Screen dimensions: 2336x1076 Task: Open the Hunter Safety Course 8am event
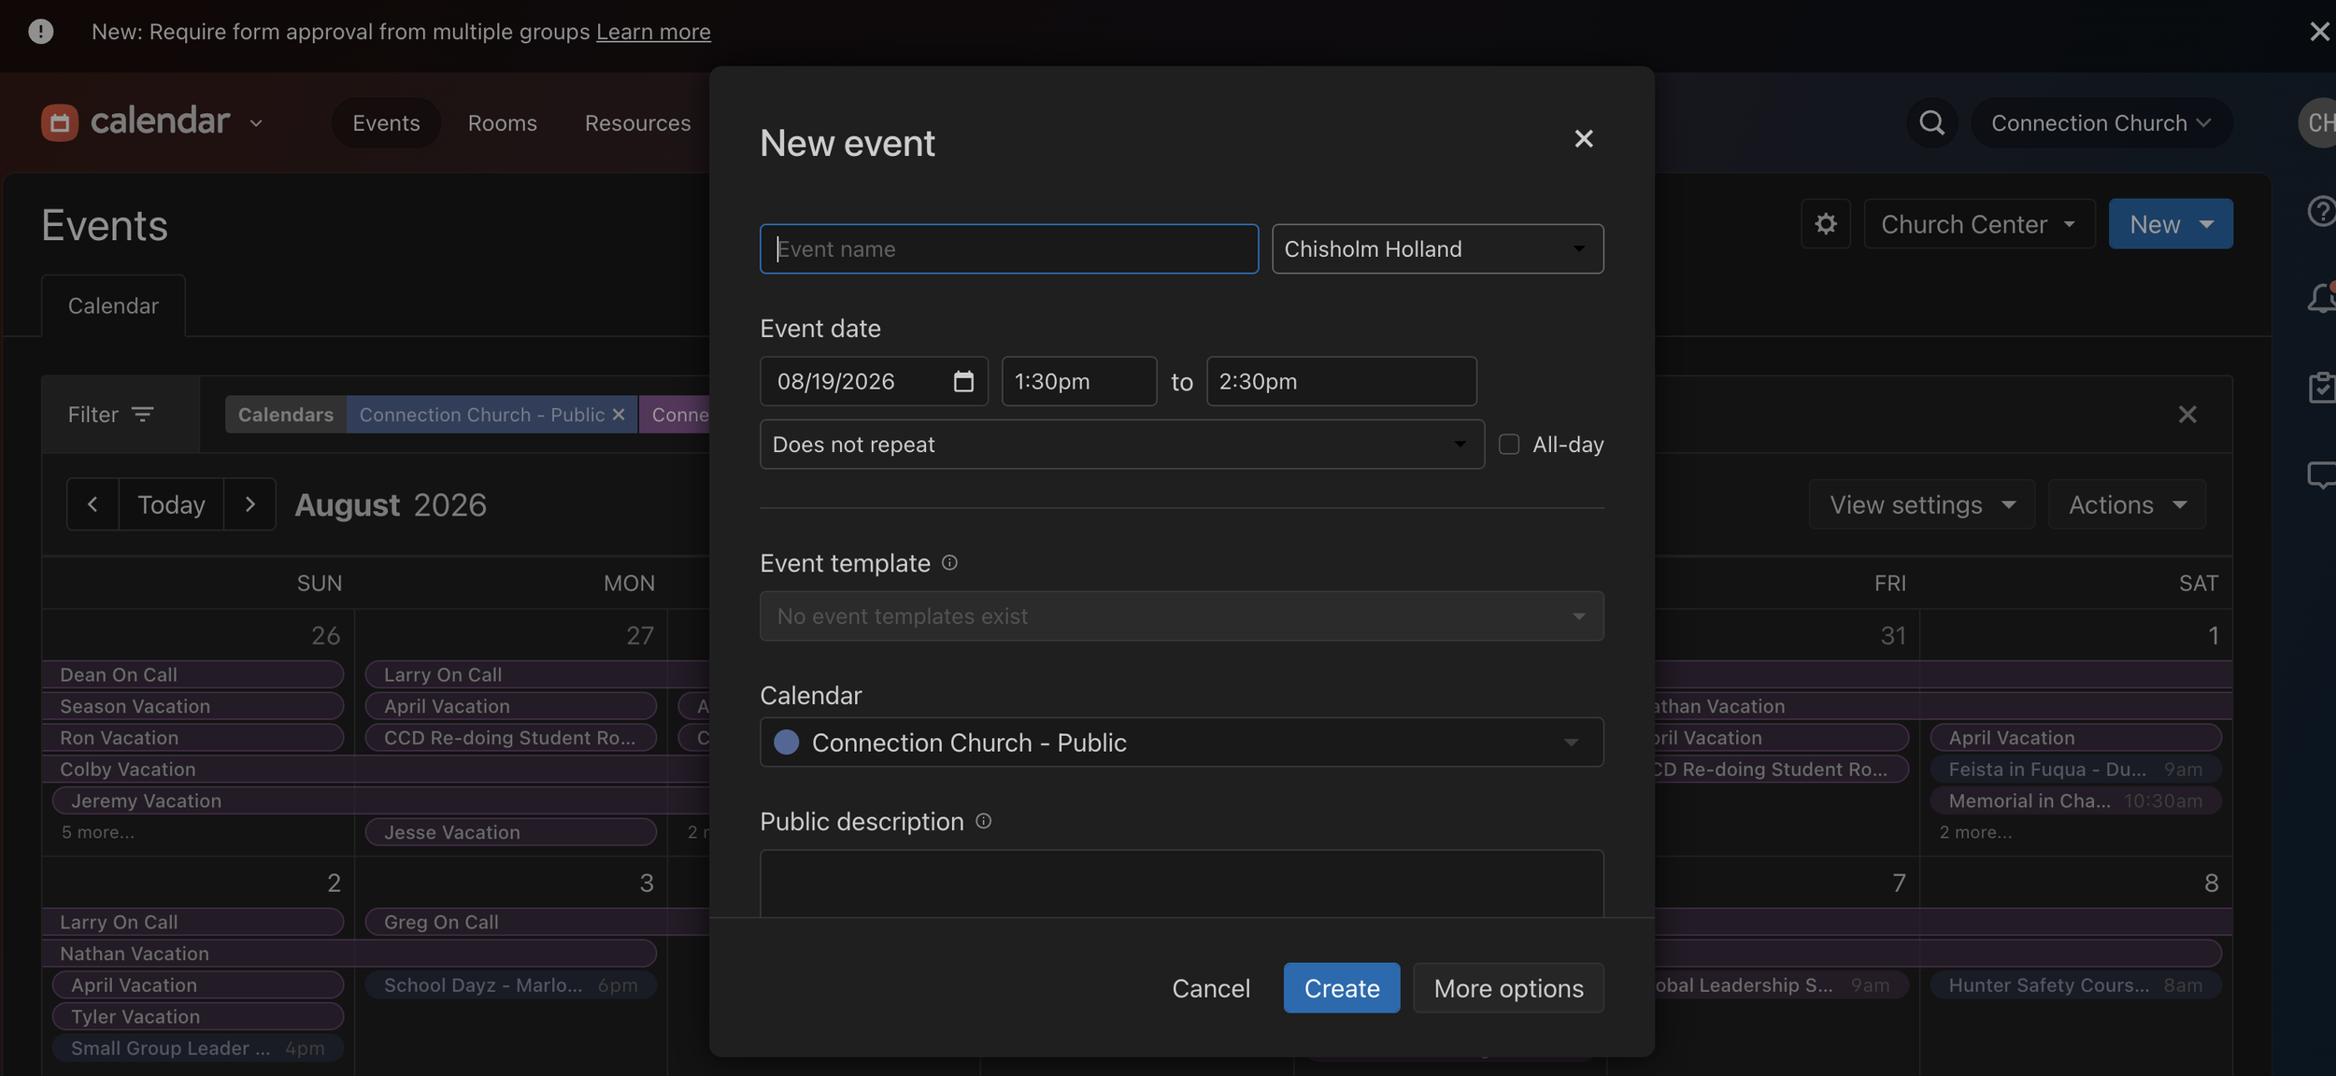(x=2076, y=985)
